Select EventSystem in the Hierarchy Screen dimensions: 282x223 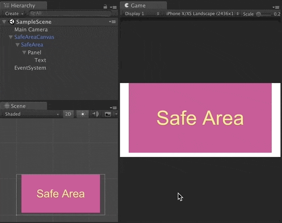point(30,68)
